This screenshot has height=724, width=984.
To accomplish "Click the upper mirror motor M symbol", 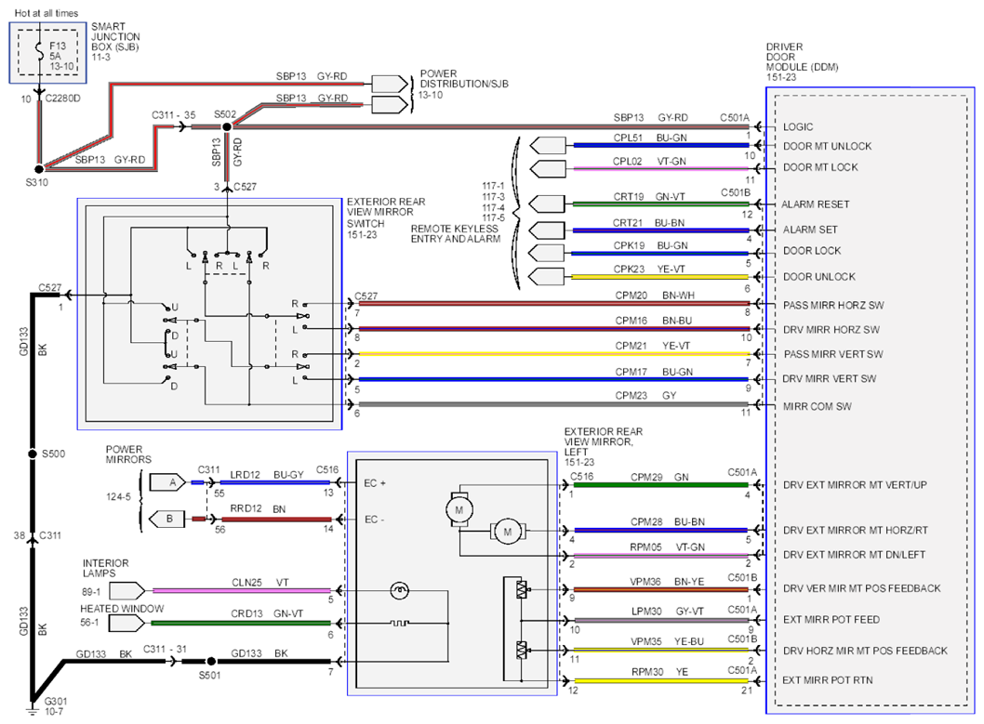I will point(459,510).
